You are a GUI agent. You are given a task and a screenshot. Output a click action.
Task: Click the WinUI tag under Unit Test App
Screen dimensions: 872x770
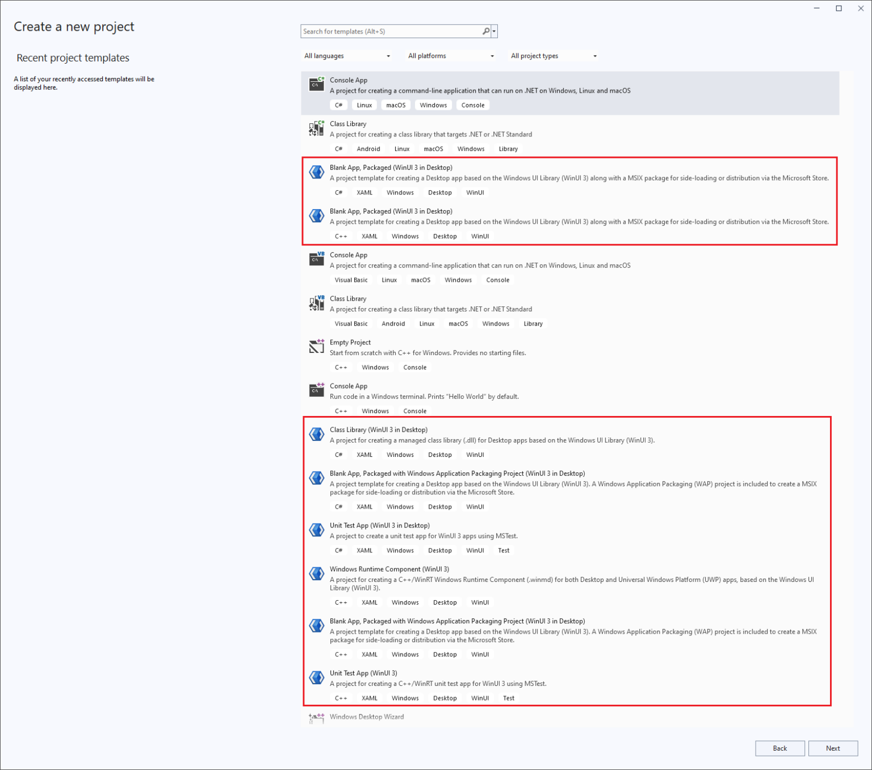pos(475,550)
